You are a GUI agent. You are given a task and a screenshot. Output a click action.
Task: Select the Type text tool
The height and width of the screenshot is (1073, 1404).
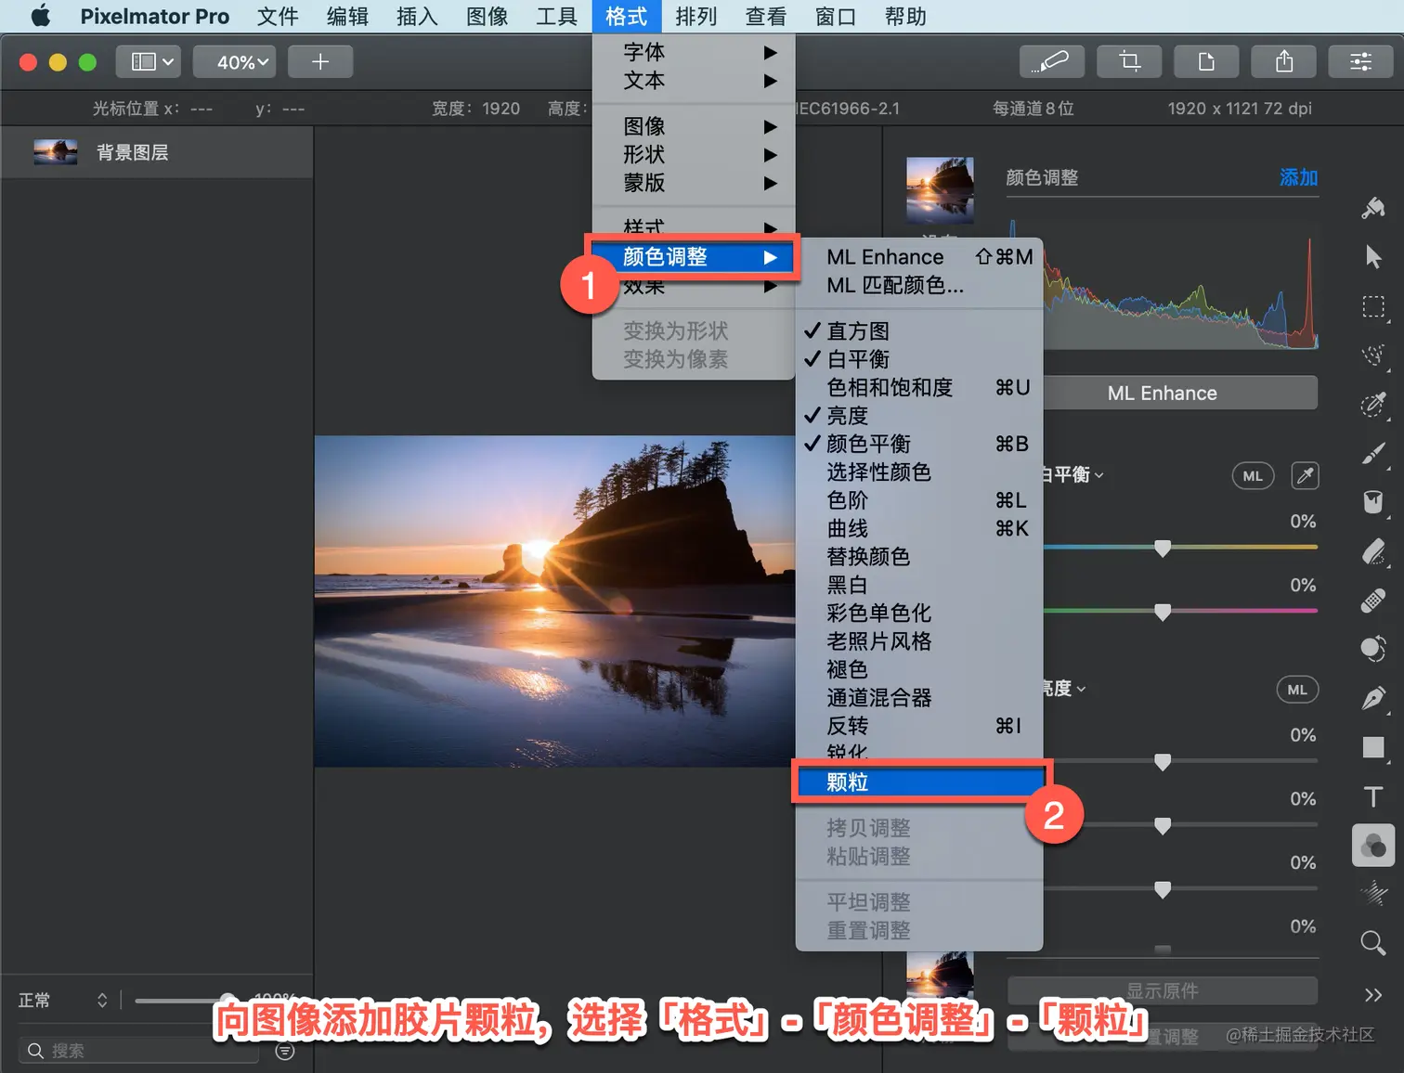1373,796
